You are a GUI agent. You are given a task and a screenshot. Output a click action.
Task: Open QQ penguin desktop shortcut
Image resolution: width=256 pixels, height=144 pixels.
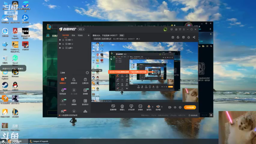[x=15, y=86]
